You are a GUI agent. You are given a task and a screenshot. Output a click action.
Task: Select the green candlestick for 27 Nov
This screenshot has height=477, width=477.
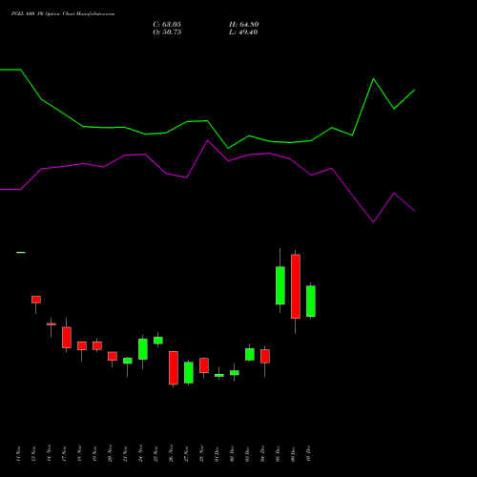[x=189, y=373]
